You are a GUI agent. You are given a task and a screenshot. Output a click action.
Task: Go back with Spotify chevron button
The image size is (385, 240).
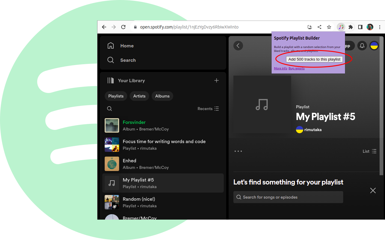(x=238, y=46)
